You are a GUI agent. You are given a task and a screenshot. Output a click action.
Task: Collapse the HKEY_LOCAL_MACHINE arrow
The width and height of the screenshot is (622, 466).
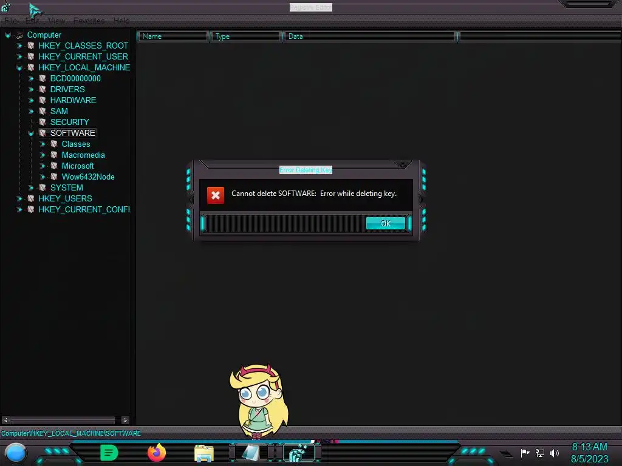(19, 68)
